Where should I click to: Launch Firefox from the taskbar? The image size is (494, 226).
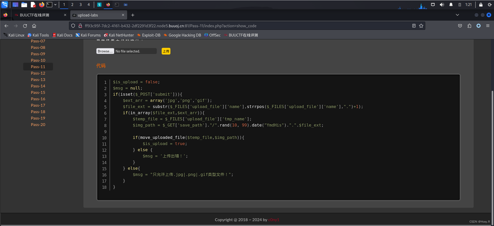pos(41,5)
